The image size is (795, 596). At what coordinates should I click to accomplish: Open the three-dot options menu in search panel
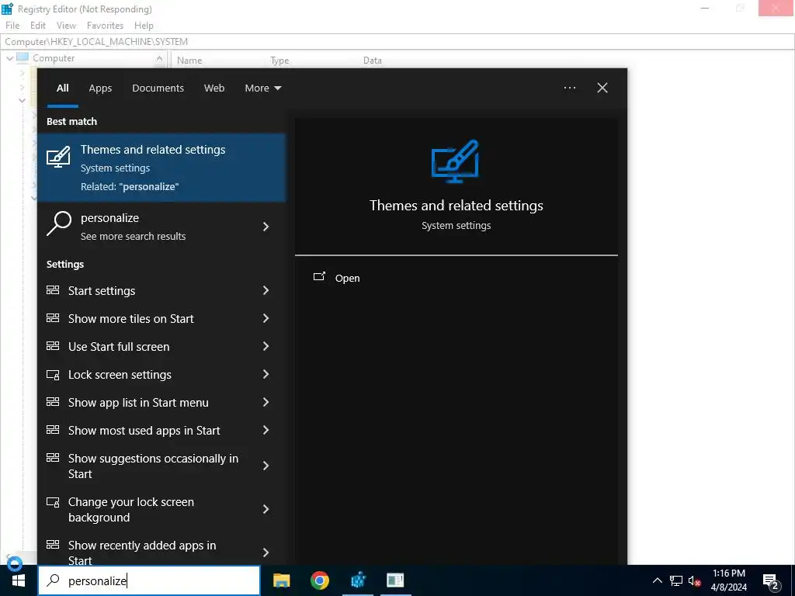click(569, 88)
